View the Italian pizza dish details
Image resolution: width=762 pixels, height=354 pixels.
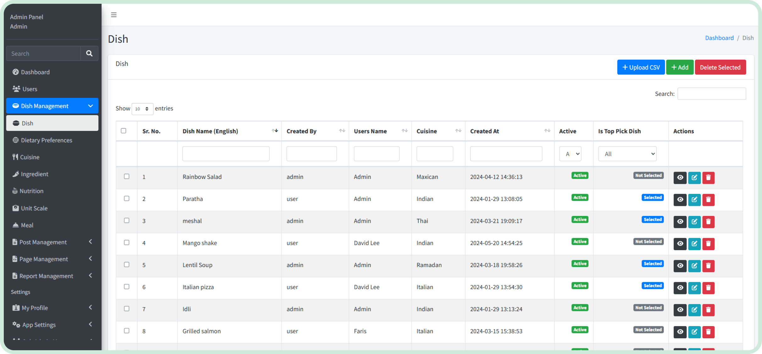tap(680, 288)
